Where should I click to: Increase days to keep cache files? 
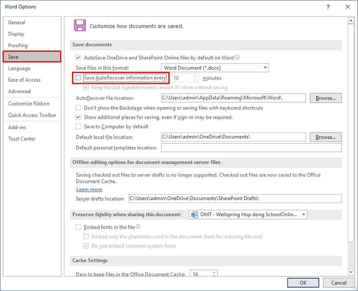(x=214, y=272)
